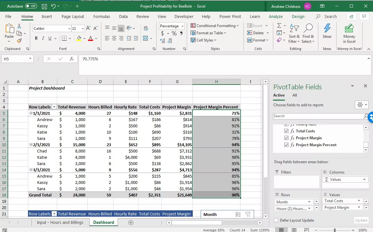The image size is (373, 232).
Task: Open Find & Select options
Action: [x=308, y=33]
